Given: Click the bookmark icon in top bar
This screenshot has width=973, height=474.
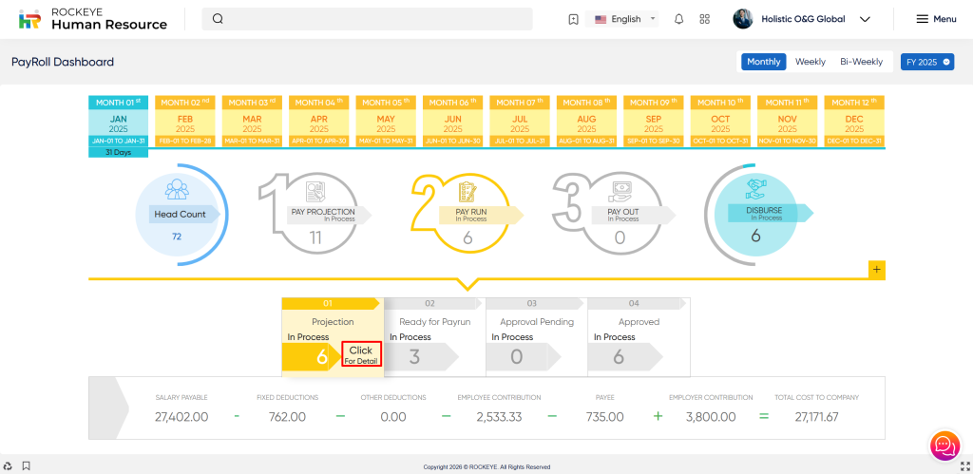Looking at the screenshot, I should coord(573,19).
